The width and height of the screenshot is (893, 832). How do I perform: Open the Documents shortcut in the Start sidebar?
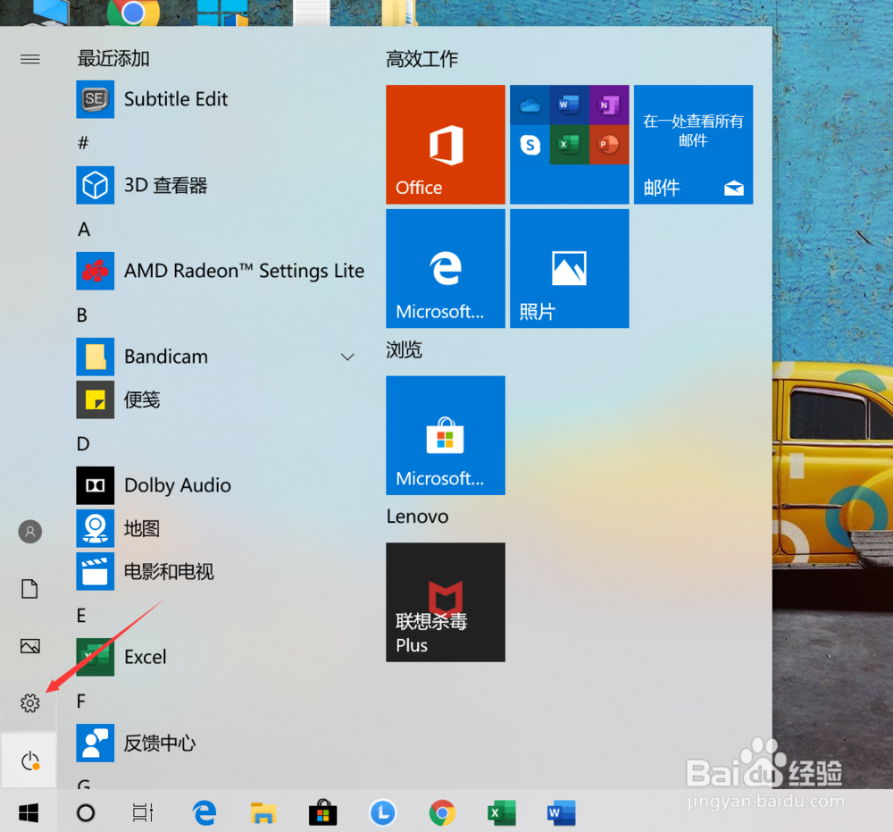pos(29,589)
